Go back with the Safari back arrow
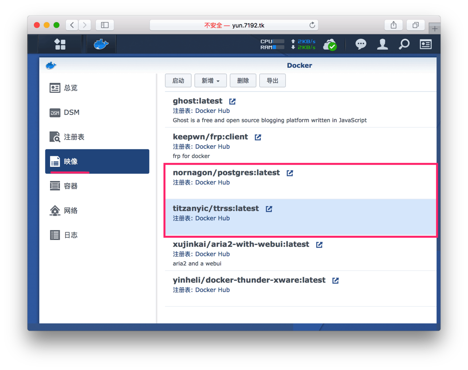The height and width of the screenshot is (370, 468). (72, 25)
